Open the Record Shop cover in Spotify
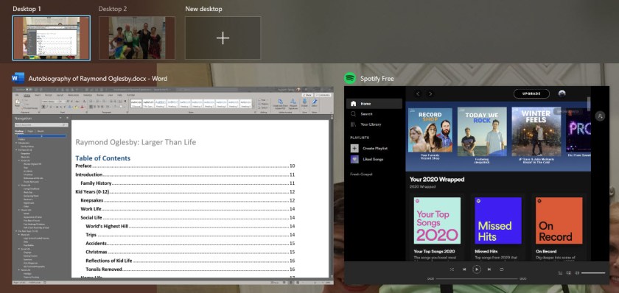619x293 pixels. pyautogui.click(x=430, y=130)
